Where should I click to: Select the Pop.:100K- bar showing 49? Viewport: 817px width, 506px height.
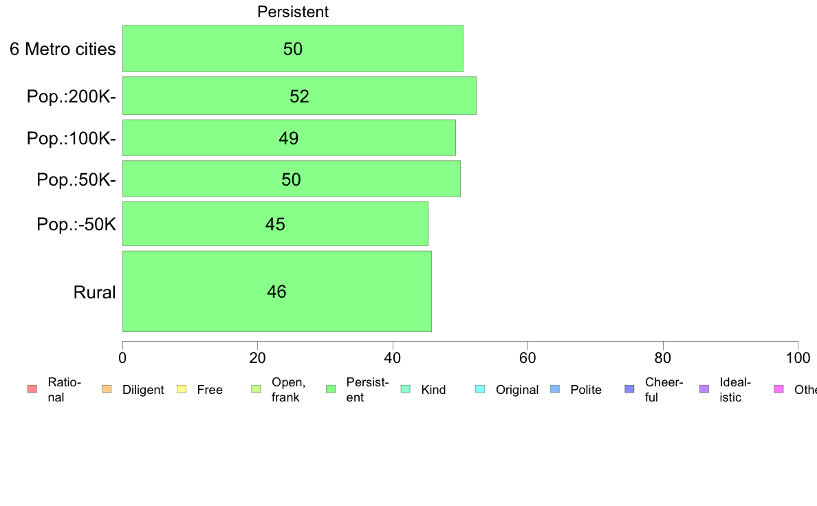[x=289, y=137]
